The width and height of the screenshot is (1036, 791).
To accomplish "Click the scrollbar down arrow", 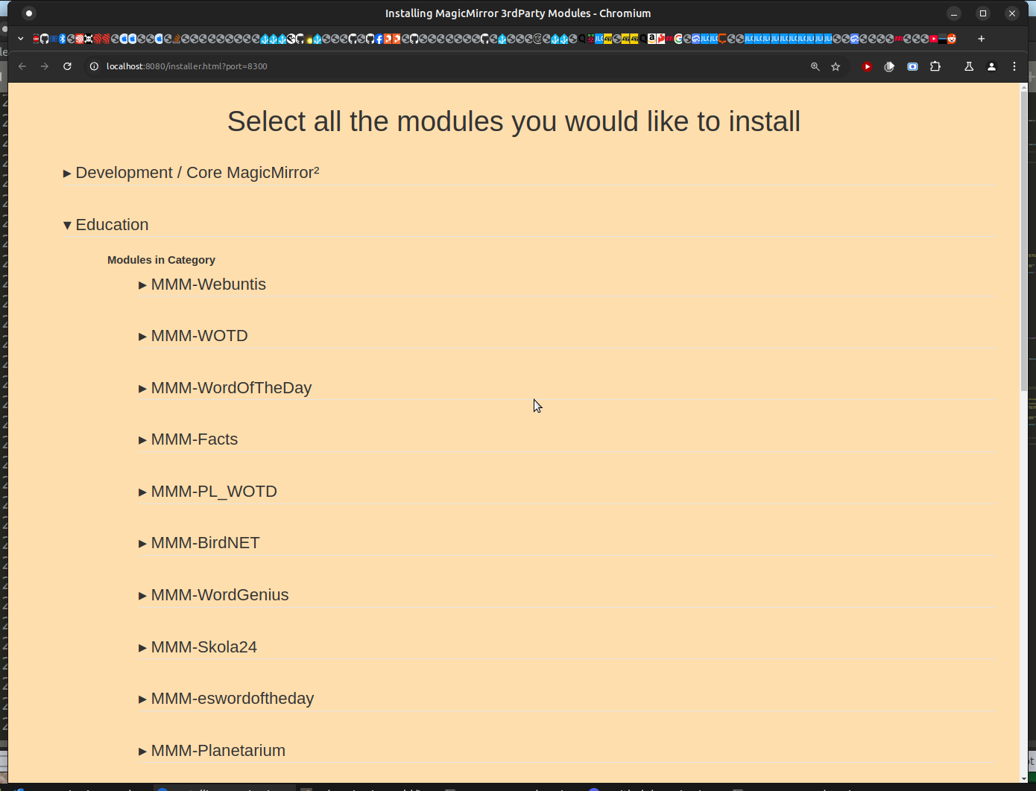I will (x=1024, y=779).
